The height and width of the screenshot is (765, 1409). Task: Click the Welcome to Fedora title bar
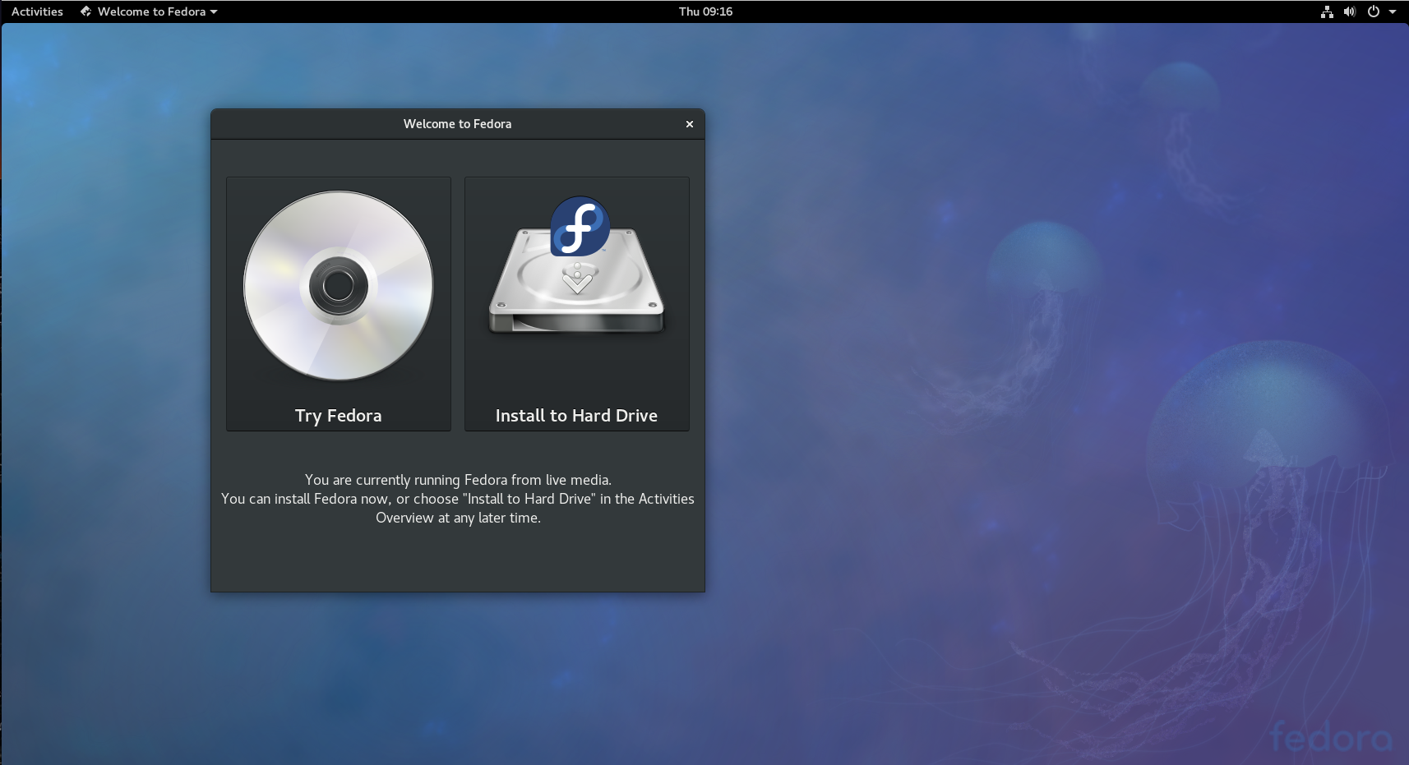458,124
